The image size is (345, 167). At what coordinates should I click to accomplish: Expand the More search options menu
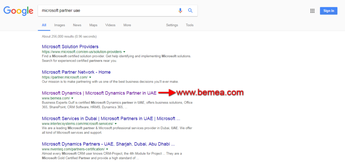tap(127, 25)
